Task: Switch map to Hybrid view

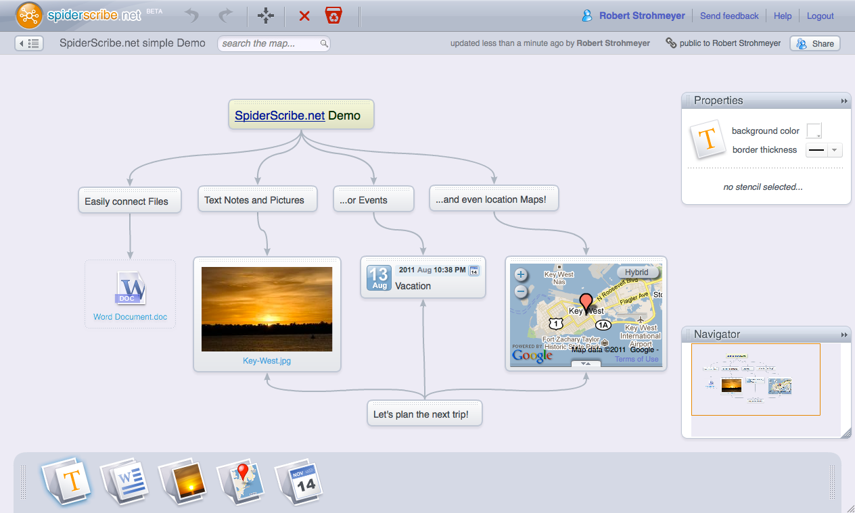Action: point(637,272)
